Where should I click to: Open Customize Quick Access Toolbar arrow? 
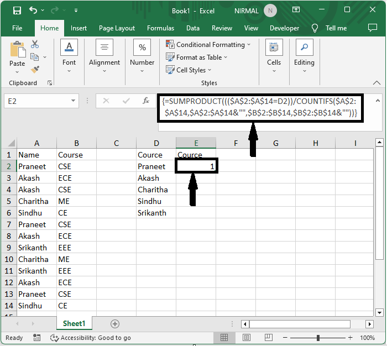tap(76, 11)
